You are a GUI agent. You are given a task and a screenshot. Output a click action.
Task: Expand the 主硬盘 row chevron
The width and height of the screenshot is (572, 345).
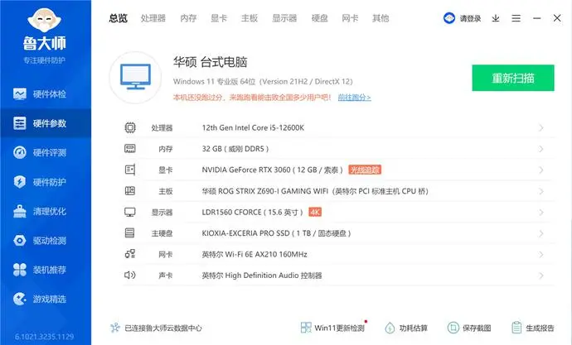pos(541,233)
